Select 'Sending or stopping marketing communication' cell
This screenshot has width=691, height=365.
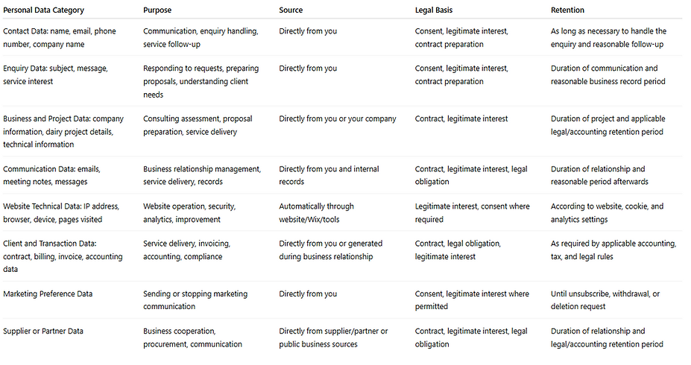(x=195, y=300)
